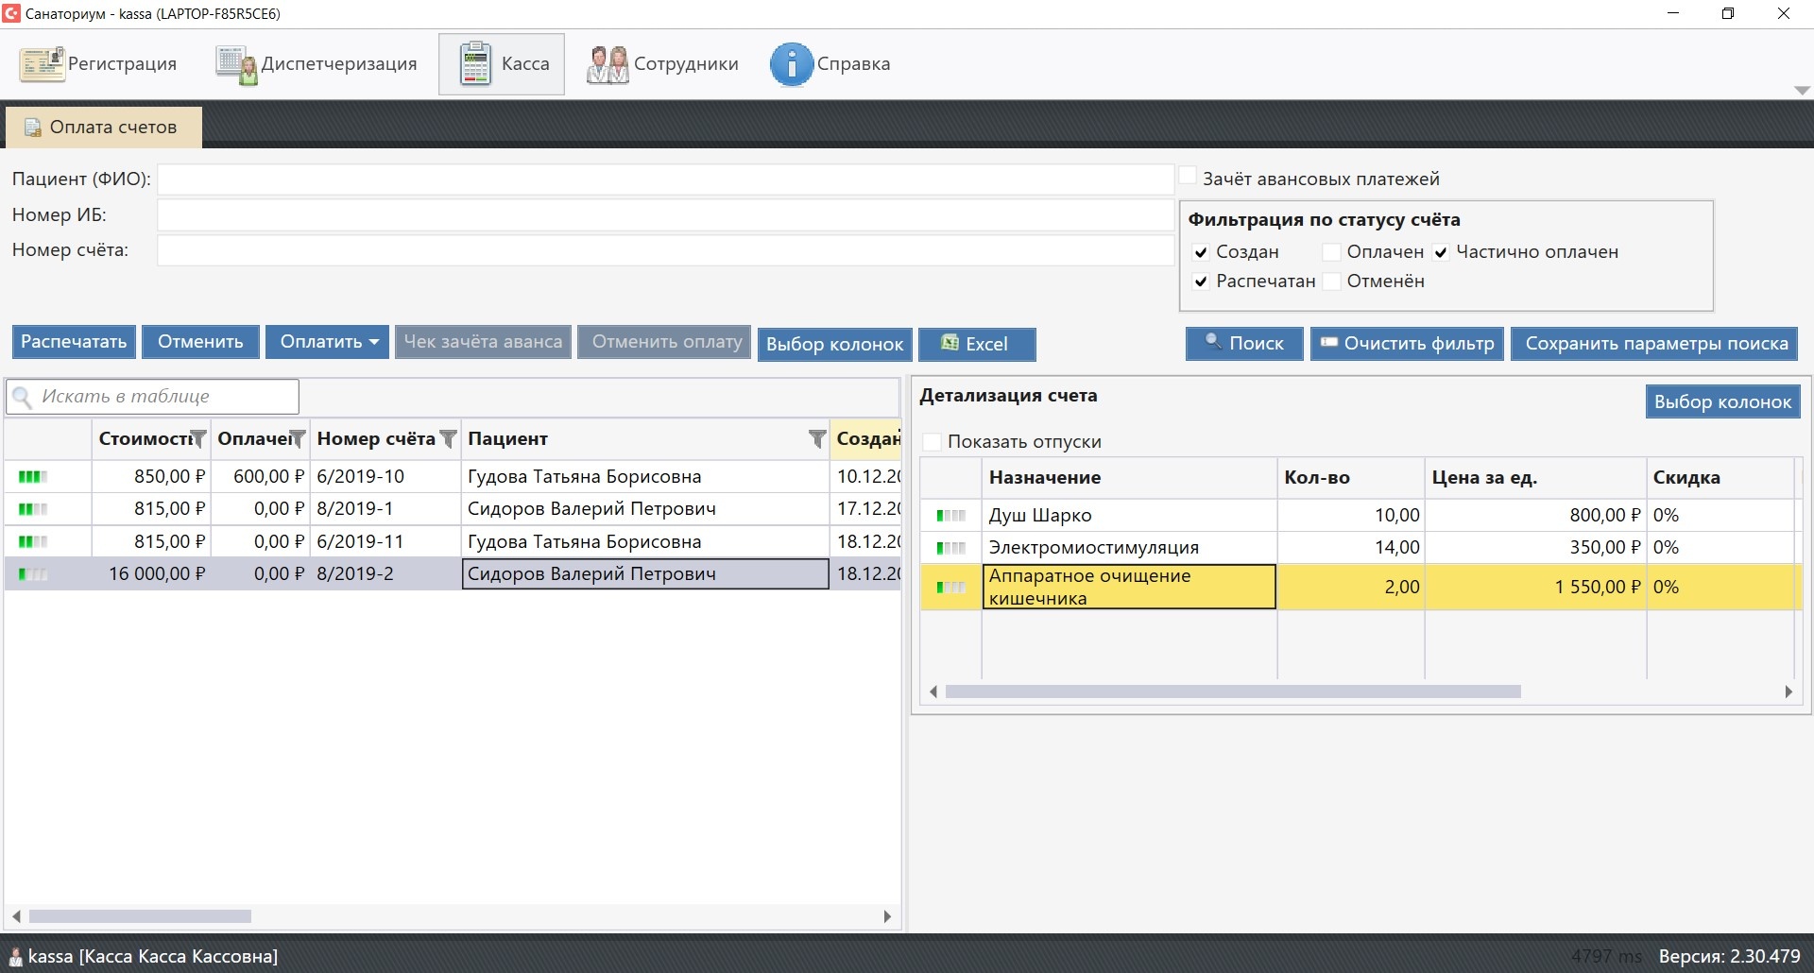1814x973 pixels.
Task: Click filter icon in Стоимость column header
Action: point(197,438)
